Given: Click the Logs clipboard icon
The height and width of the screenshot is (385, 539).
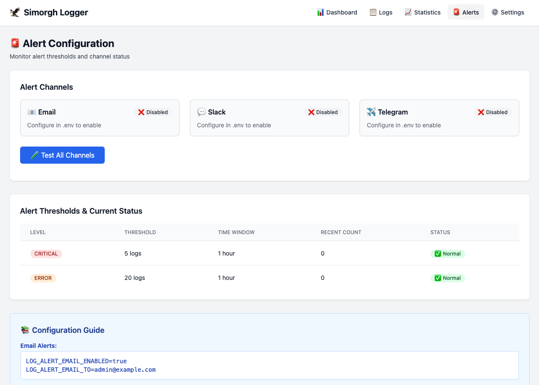Looking at the screenshot, I should pos(373,12).
